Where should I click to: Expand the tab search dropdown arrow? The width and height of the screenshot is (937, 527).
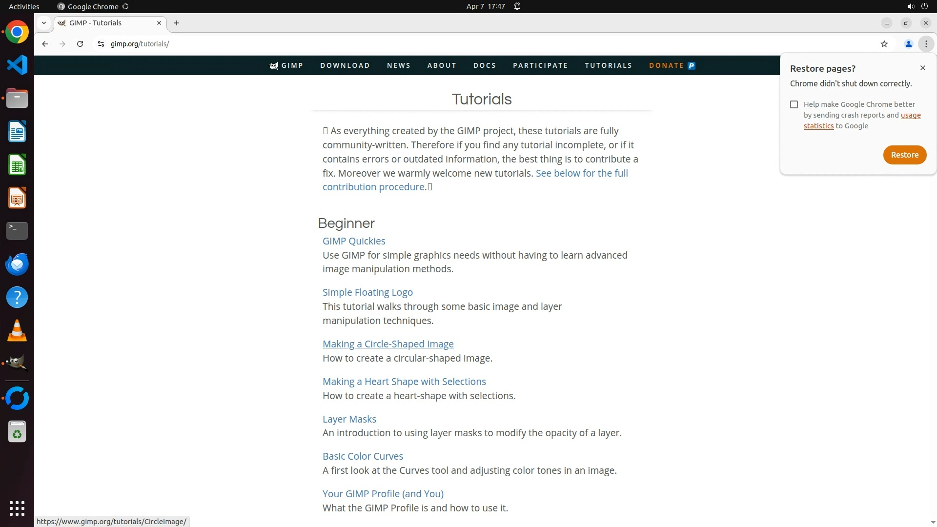44,23
